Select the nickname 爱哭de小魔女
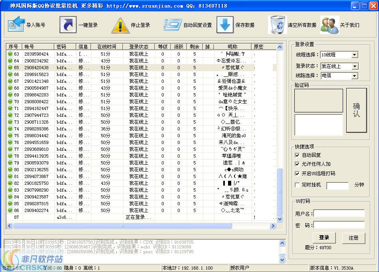 point(232,88)
